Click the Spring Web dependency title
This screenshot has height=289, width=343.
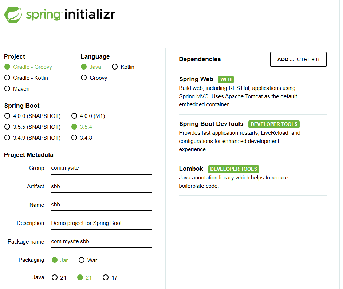tap(196, 79)
